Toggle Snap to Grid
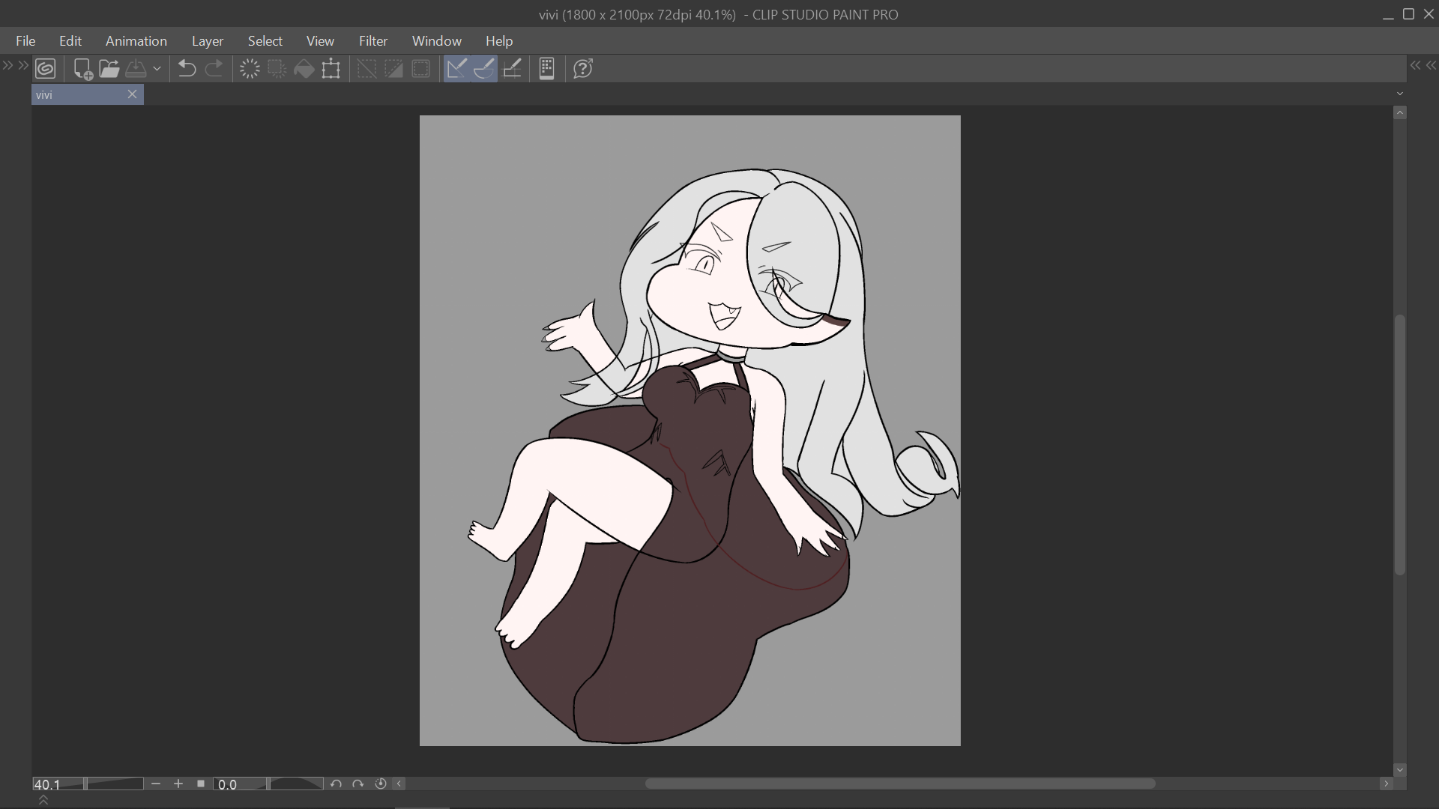Screen dimensions: 1439x809 point(512,69)
